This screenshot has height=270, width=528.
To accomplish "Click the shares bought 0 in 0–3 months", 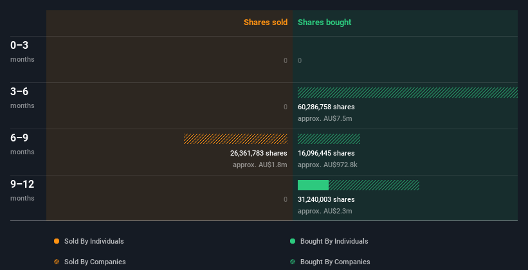I will tap(300, 60).
